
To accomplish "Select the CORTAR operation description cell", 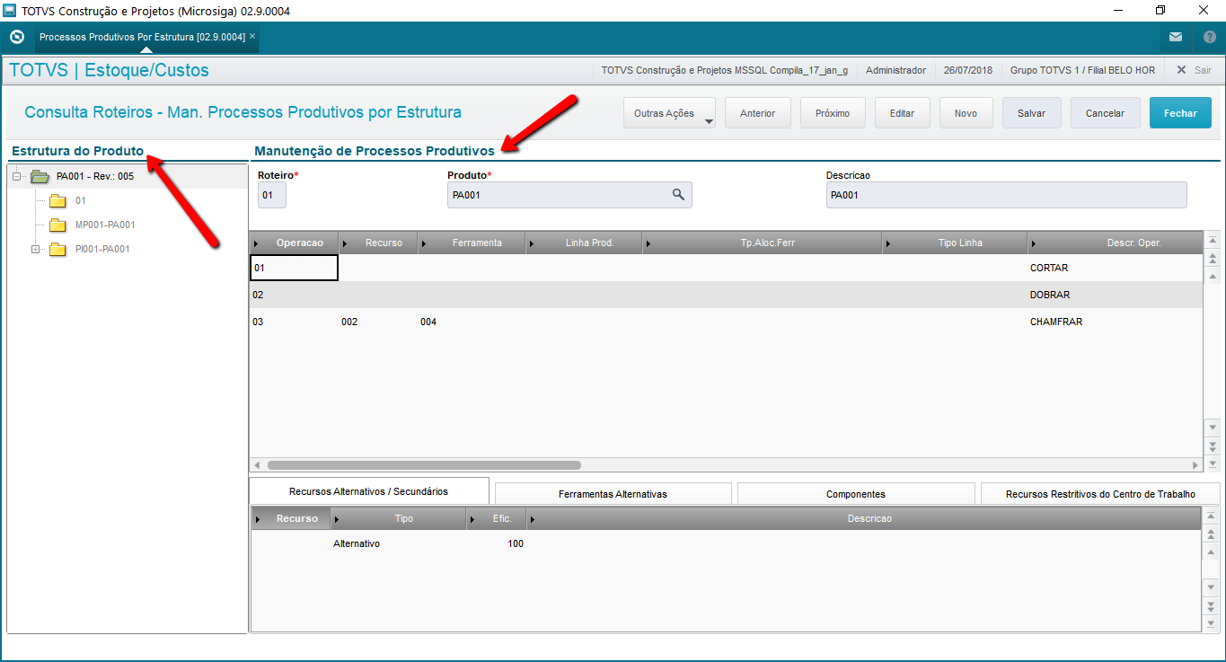I will 1115,268.
